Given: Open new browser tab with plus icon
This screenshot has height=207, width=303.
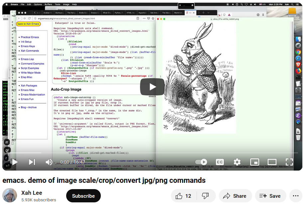Looking at the screenshot, I should point(203,13).
